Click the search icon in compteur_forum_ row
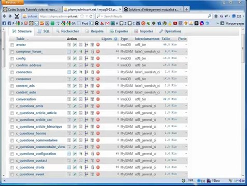Image resolution: width=247 pixels, height=186 pixels. [81, 52]
